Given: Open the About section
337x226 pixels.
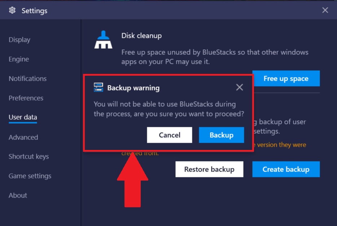Looking at the screenshot, I should [x=18, y=195].
